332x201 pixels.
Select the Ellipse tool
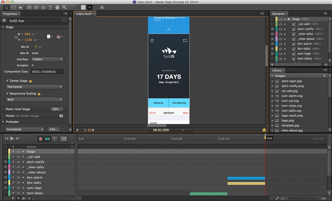click(x=43, y=7)
